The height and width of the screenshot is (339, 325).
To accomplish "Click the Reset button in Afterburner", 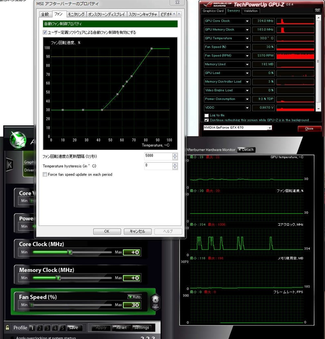I will click(x=121, y=327).
